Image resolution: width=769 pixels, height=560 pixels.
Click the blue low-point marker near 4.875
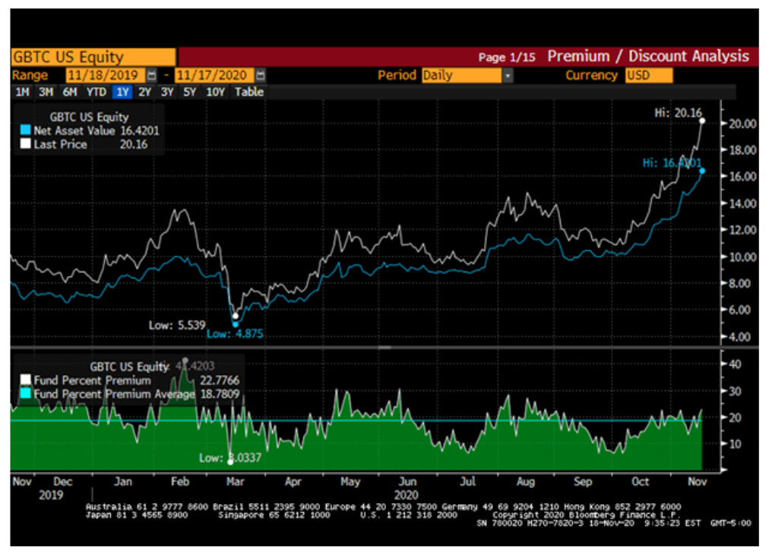pyautogui.click(x=236, y=324)
